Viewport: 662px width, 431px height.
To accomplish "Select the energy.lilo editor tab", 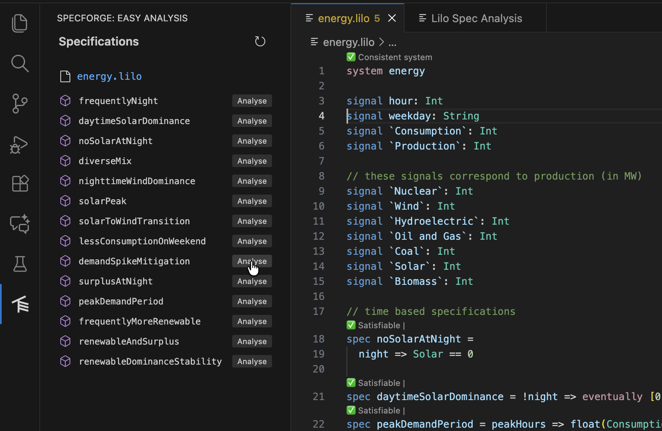I will click(343, 18).
